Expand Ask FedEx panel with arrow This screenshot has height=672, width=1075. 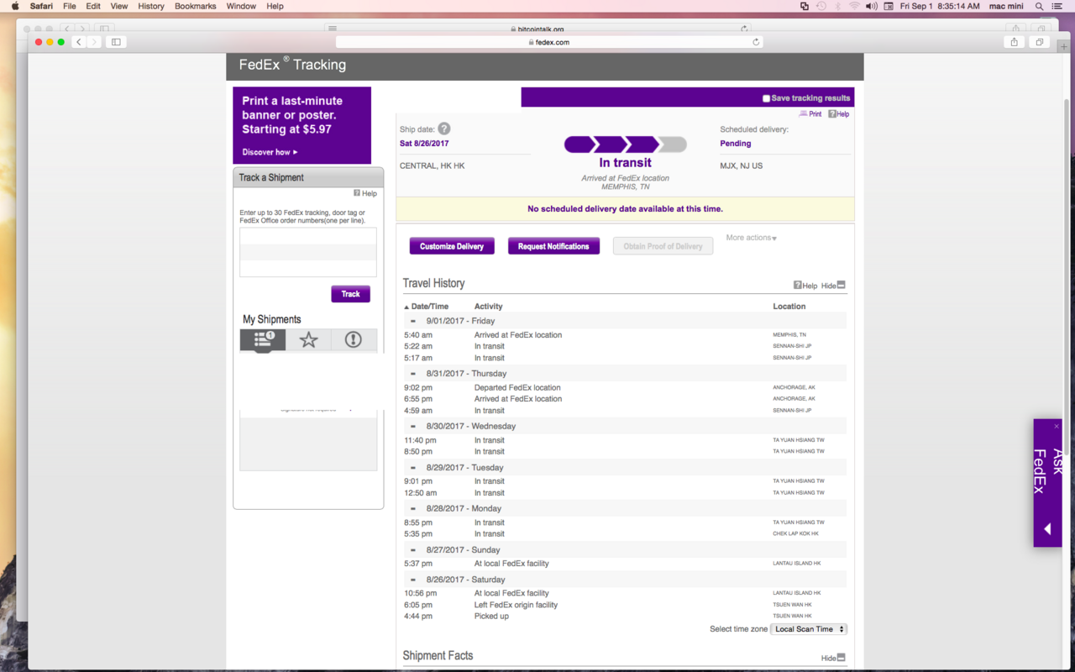[x=1047, y=529]
